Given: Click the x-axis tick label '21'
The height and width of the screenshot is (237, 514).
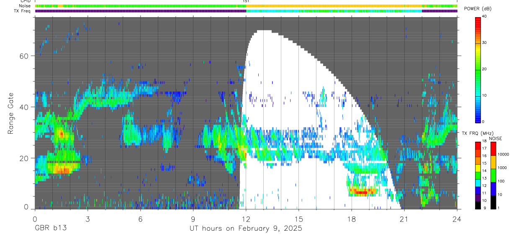Looking at the screenshot, I should point(404,219).
